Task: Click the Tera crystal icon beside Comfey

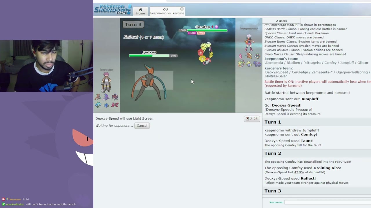Action: [x=216, y=27]
